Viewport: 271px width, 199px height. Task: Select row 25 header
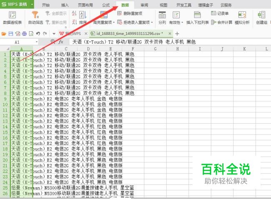coord(5,188)
